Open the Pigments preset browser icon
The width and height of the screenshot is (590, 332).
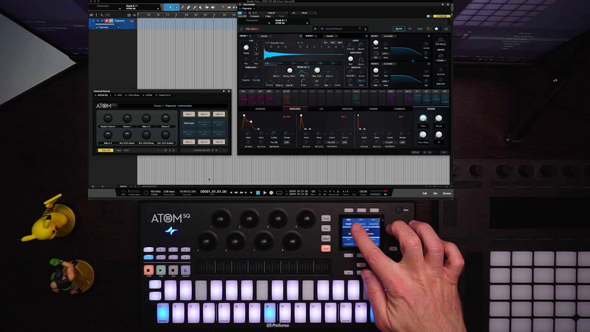(x=315, y=29)
